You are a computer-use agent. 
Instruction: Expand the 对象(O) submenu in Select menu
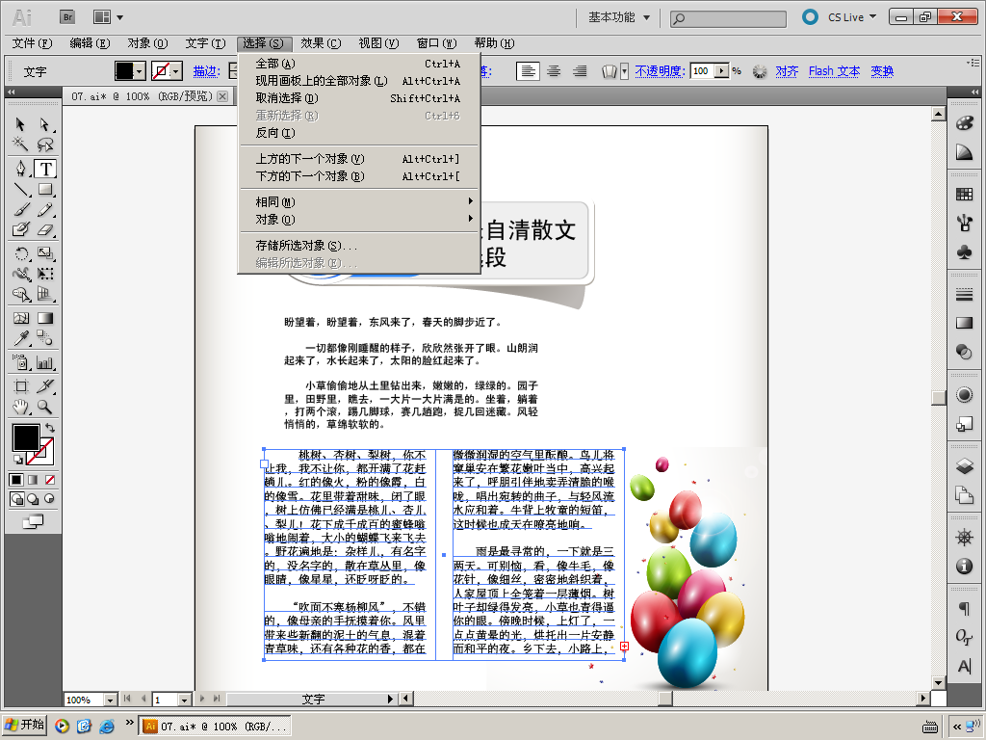point(358,220)
